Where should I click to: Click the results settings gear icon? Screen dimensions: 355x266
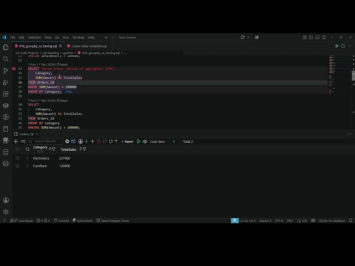(67, 141)
